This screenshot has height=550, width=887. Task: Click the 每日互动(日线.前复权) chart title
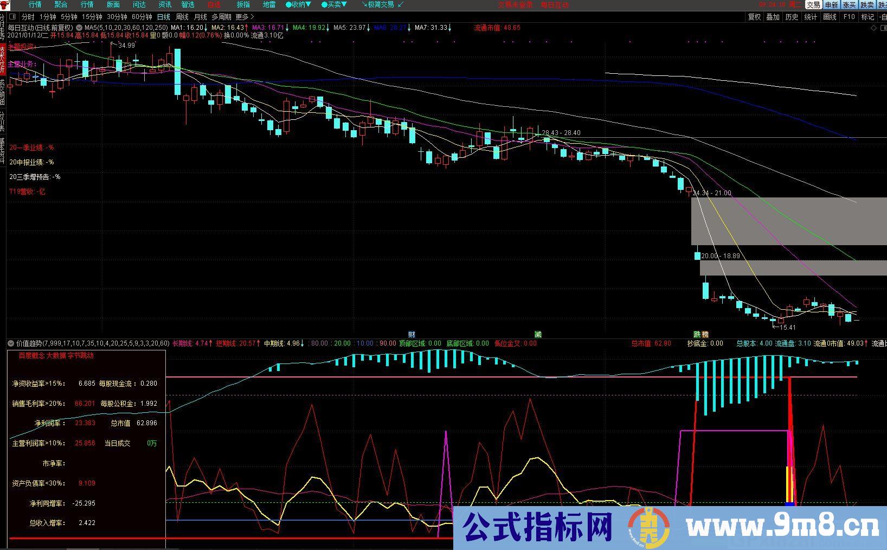[41, 28]
